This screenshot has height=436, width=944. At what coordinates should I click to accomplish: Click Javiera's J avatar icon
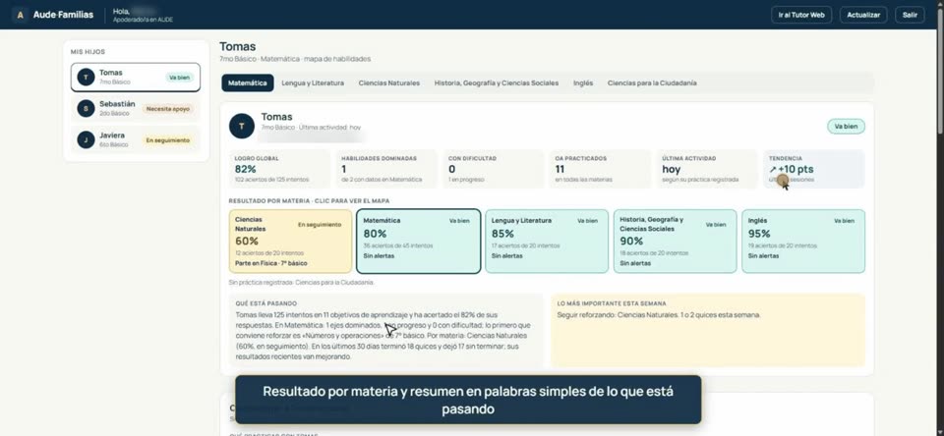[87, 139]
